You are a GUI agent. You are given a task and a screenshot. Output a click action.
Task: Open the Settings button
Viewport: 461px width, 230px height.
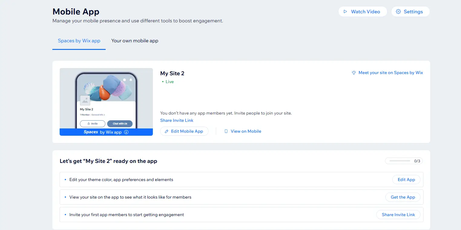click(x=410, y=11)
